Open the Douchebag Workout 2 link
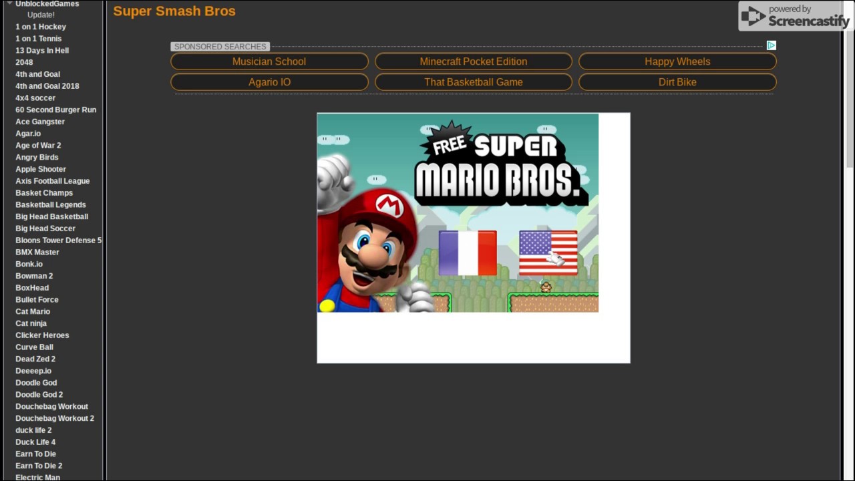Image resolution: width=855 pixels, height=481 pixels. tap(55, 418)
